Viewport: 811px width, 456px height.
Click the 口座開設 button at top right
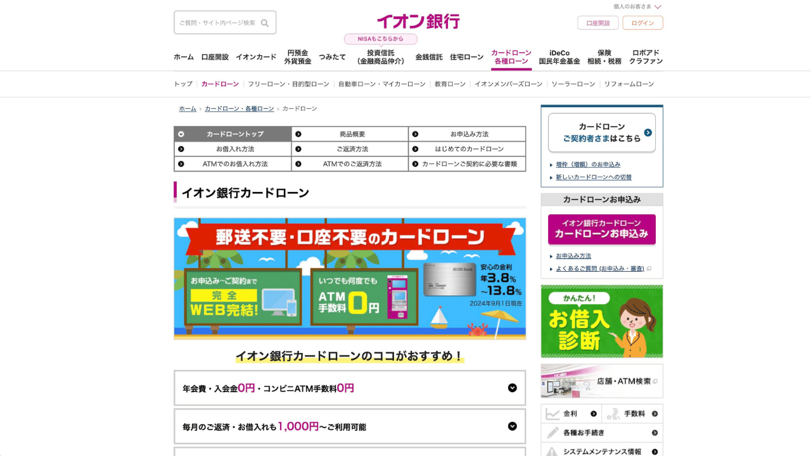tap(598, 23)
